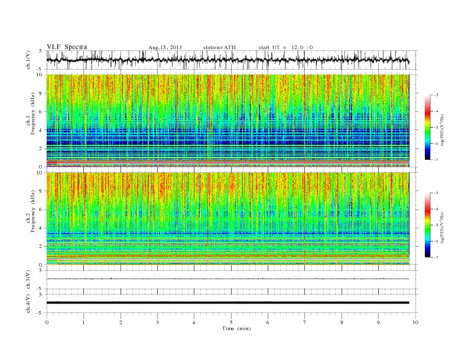Click the '7' tick on time axis
The width and height of the screenshot is (468, 362).
(304, 322)
